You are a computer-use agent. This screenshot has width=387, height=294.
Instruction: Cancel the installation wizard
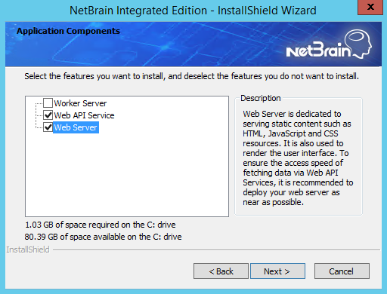[x=342, y=271]
